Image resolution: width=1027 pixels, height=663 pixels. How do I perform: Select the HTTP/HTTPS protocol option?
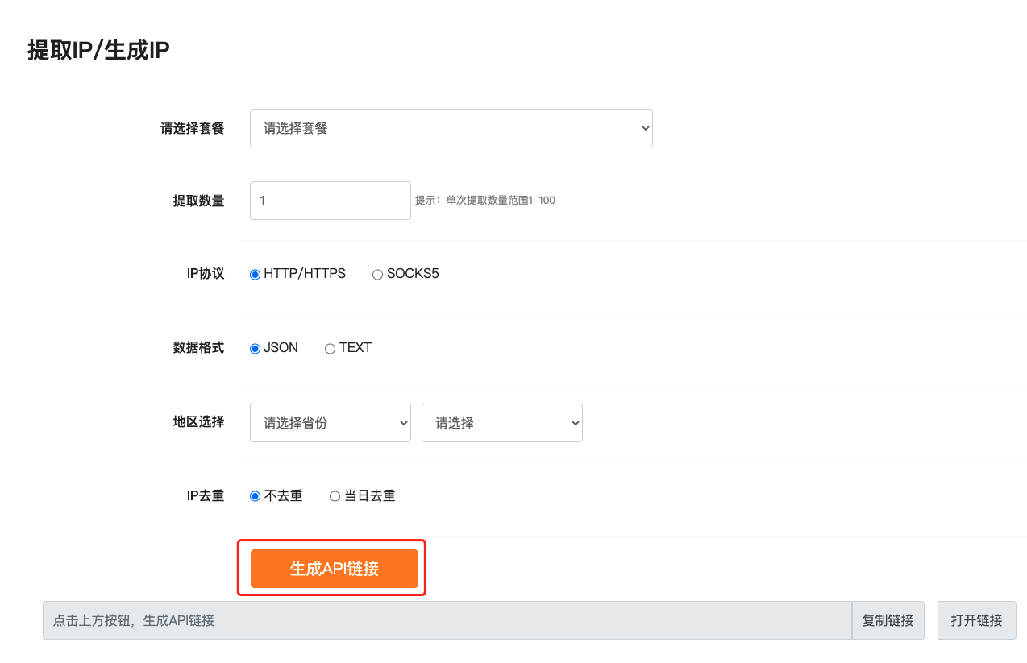coord(256,274)
